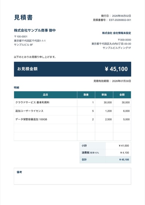
Task: Click amount 5,000
Action: point(126,119)
